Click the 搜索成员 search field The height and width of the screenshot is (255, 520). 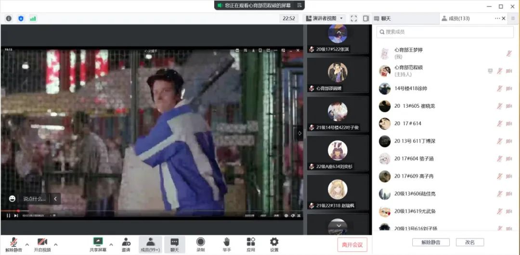(x=445, y=32)
